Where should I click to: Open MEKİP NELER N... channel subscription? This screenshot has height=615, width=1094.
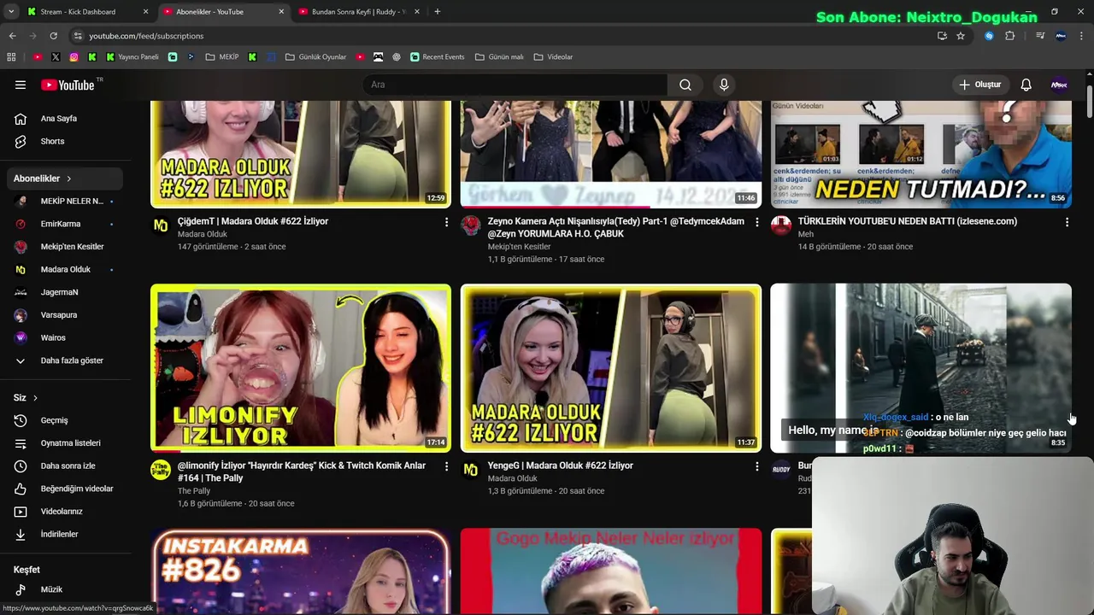(67, 201)
